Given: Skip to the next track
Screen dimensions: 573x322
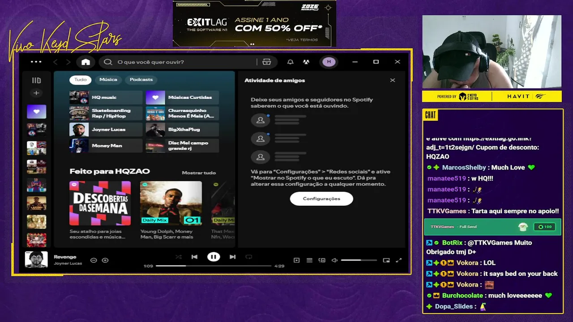Looking at the screenshot, I should (232, 257).
